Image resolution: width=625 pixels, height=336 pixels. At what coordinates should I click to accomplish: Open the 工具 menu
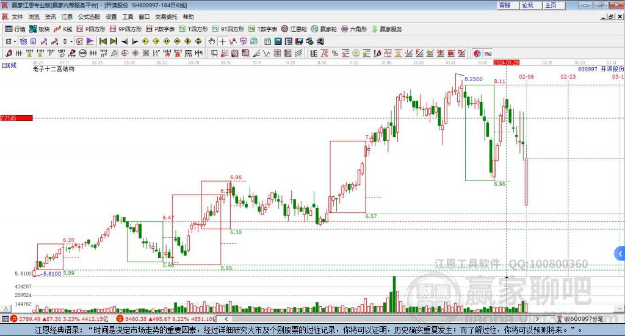pyautogui.click(x=128, y=16)
